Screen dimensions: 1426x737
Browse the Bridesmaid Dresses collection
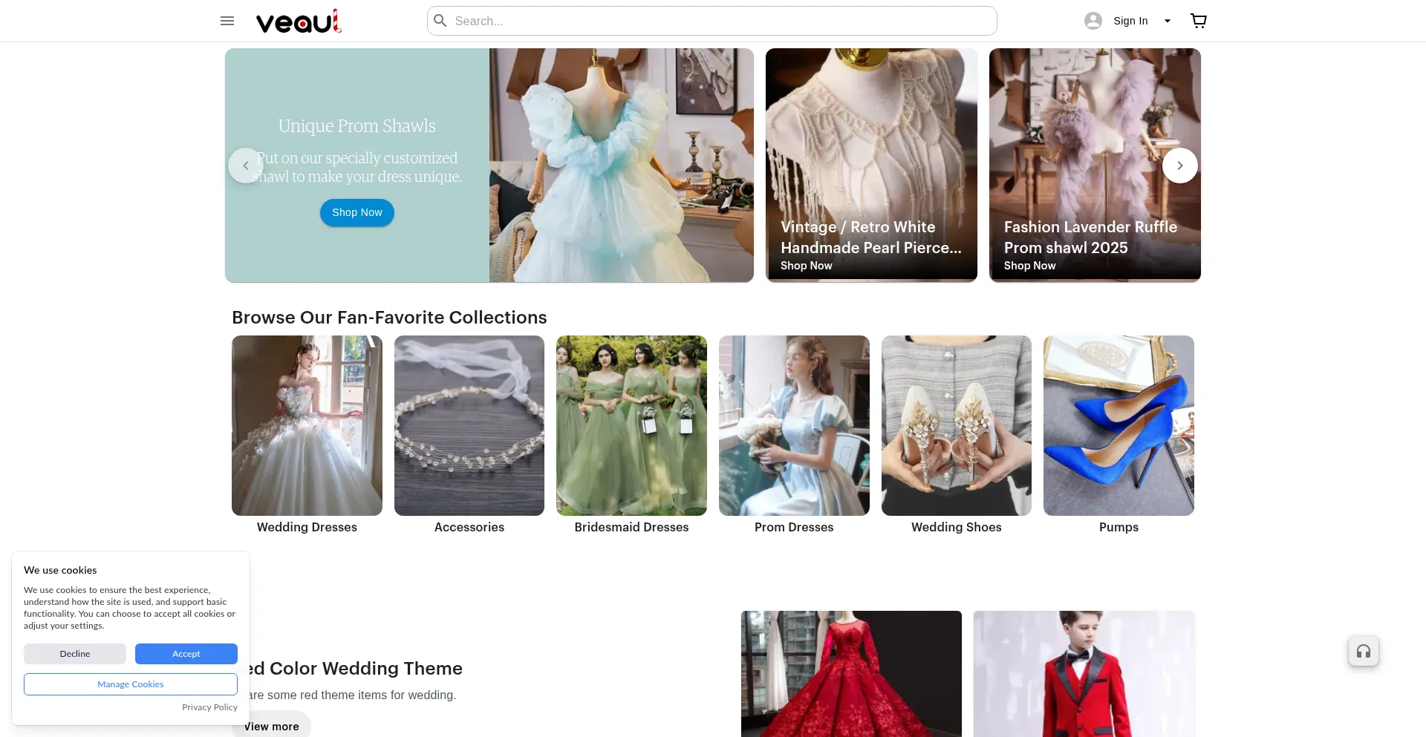tap(631, 434)
